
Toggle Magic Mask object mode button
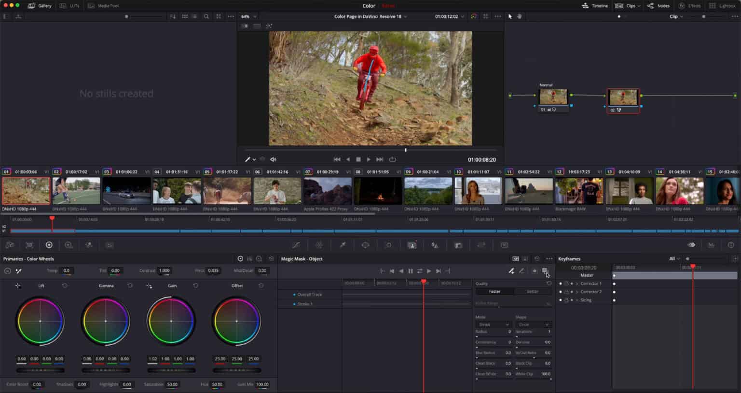pos(516,259)
